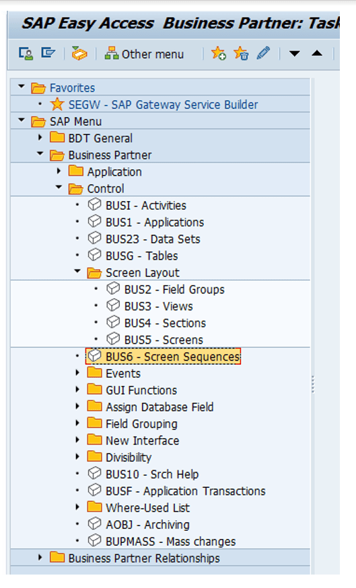This screenshot has width=356, height=588.
Task: Click the star icon beside SEGW favorite
Action: (x=57, y=104)
